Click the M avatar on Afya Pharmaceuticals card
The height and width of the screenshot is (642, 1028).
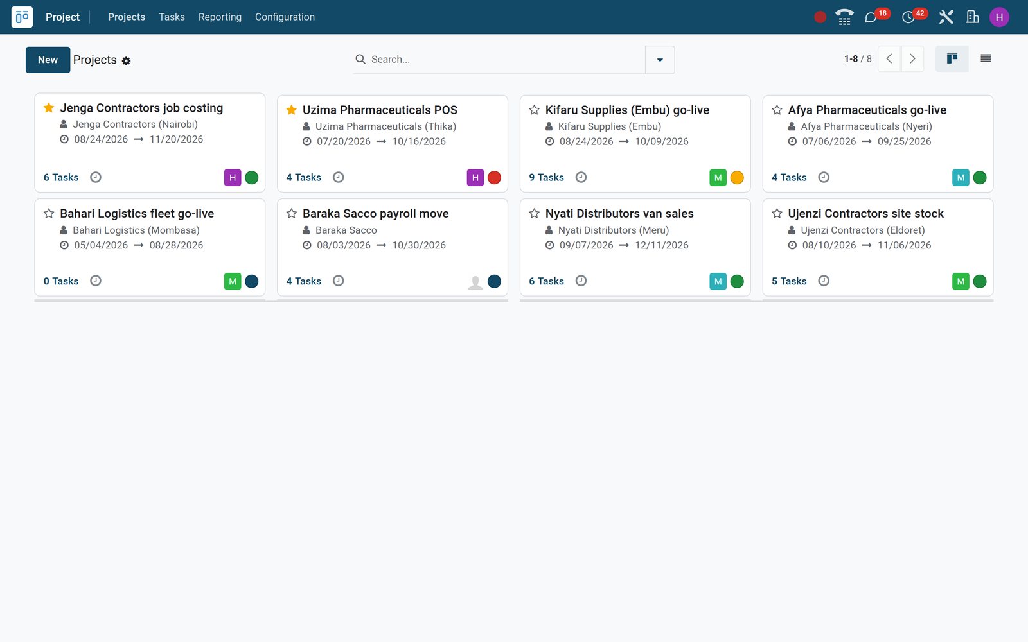coord(961,178)
